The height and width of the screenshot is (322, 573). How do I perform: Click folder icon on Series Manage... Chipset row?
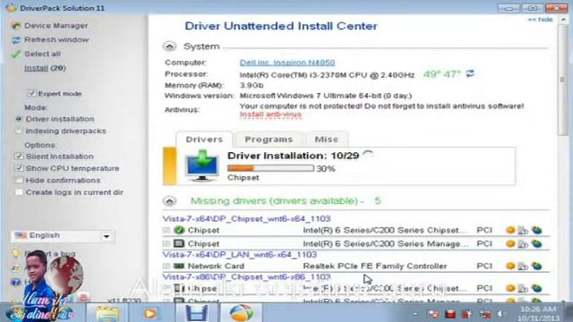click(x=523, y=244)
